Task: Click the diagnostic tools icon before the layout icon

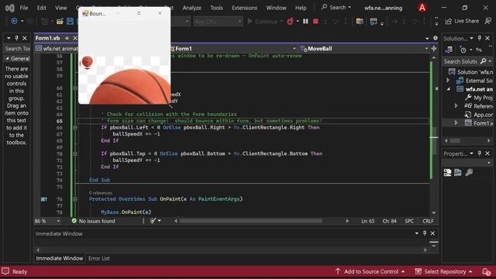Action: click(x=360, y=21)
